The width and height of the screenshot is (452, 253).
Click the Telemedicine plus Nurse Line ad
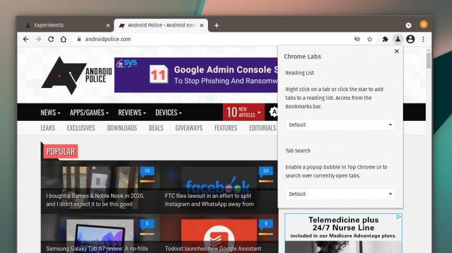tap(343, 233)
